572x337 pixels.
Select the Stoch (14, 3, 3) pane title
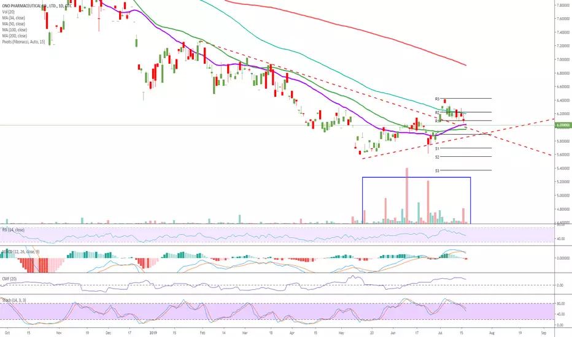(x=14, y=300)
